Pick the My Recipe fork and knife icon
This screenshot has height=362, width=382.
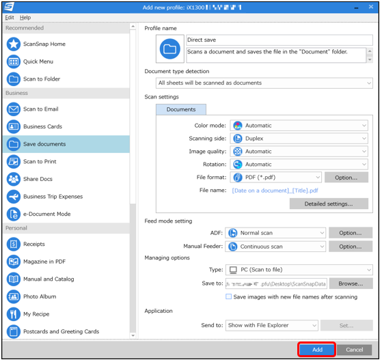click(x=14, y=314)
